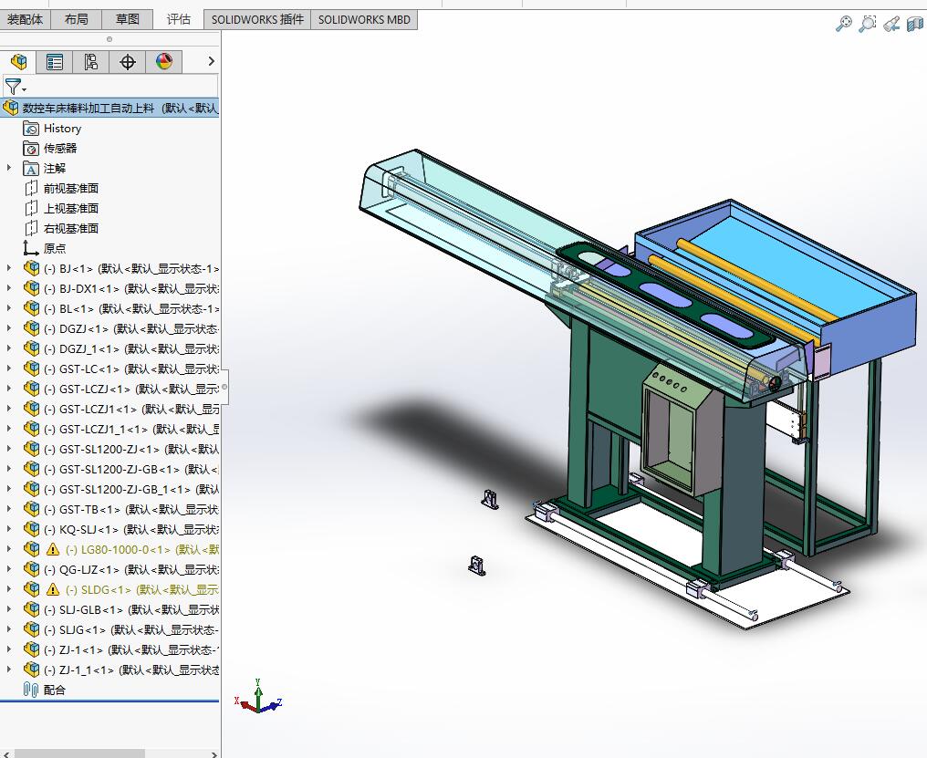Switch to the 草图 tab
Image resolution: width=927 pixels, height=758 pixels.
coord(127,19)
